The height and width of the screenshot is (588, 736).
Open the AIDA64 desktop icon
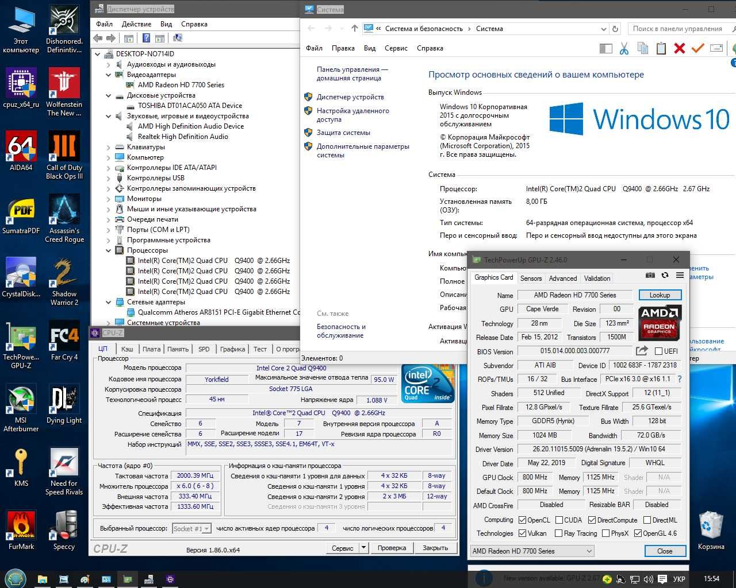21,151
